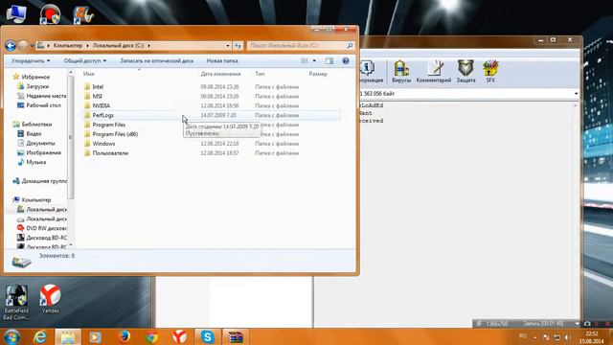Open Yandex browser from the taskbar
This screenshot has width=613, height=345.
coord(179,336)
